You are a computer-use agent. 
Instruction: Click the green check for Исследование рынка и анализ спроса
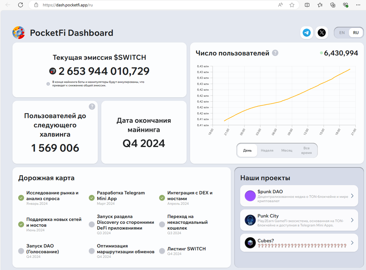(21, 198)
